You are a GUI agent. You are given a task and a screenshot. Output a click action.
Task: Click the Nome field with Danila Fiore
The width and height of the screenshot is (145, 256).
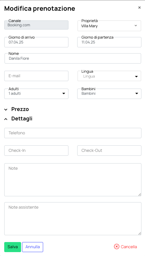pyautogui.click(x=73, y=58)
